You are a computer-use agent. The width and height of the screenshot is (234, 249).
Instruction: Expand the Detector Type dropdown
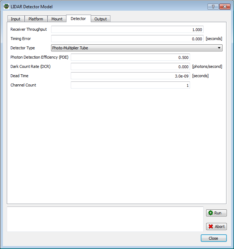(x=136, y=48)
